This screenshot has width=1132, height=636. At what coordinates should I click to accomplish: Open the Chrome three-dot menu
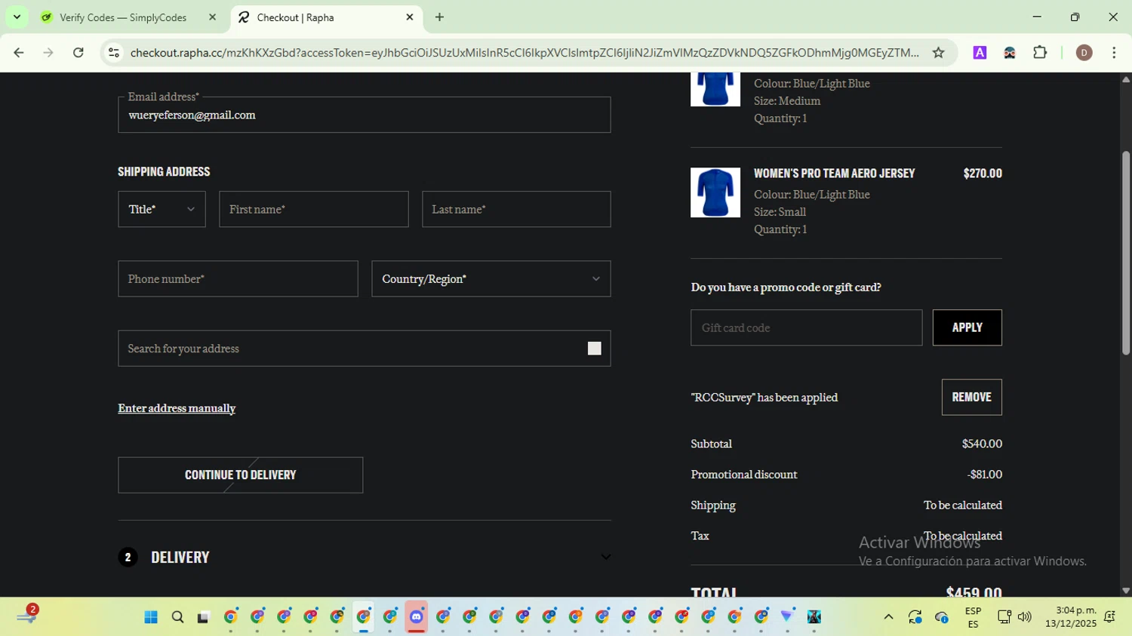pyautogui.click(x=1114, y=53)
